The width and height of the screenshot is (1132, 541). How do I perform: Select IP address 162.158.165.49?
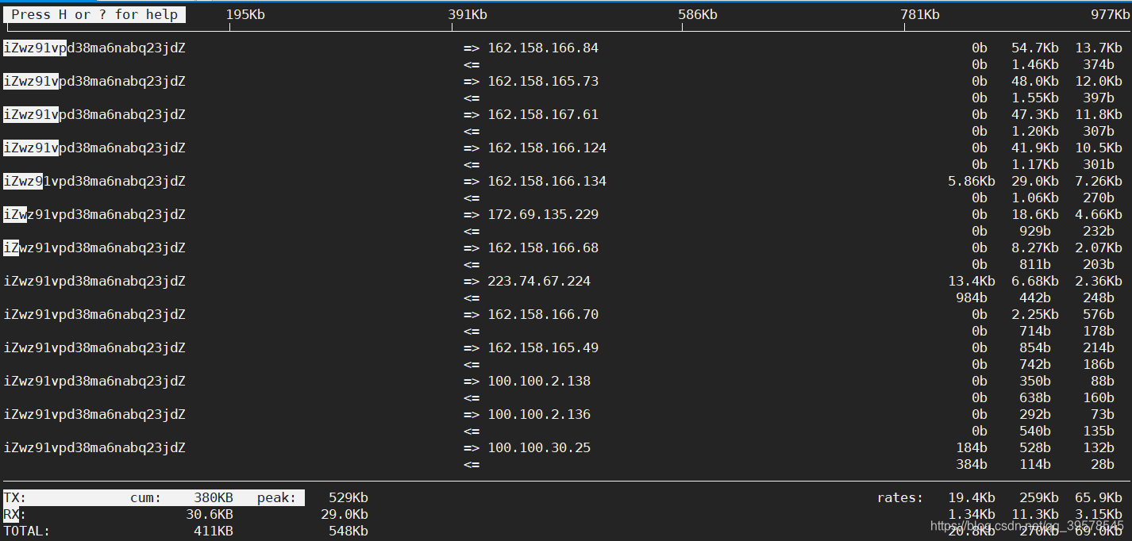click(x=543, y=348)
